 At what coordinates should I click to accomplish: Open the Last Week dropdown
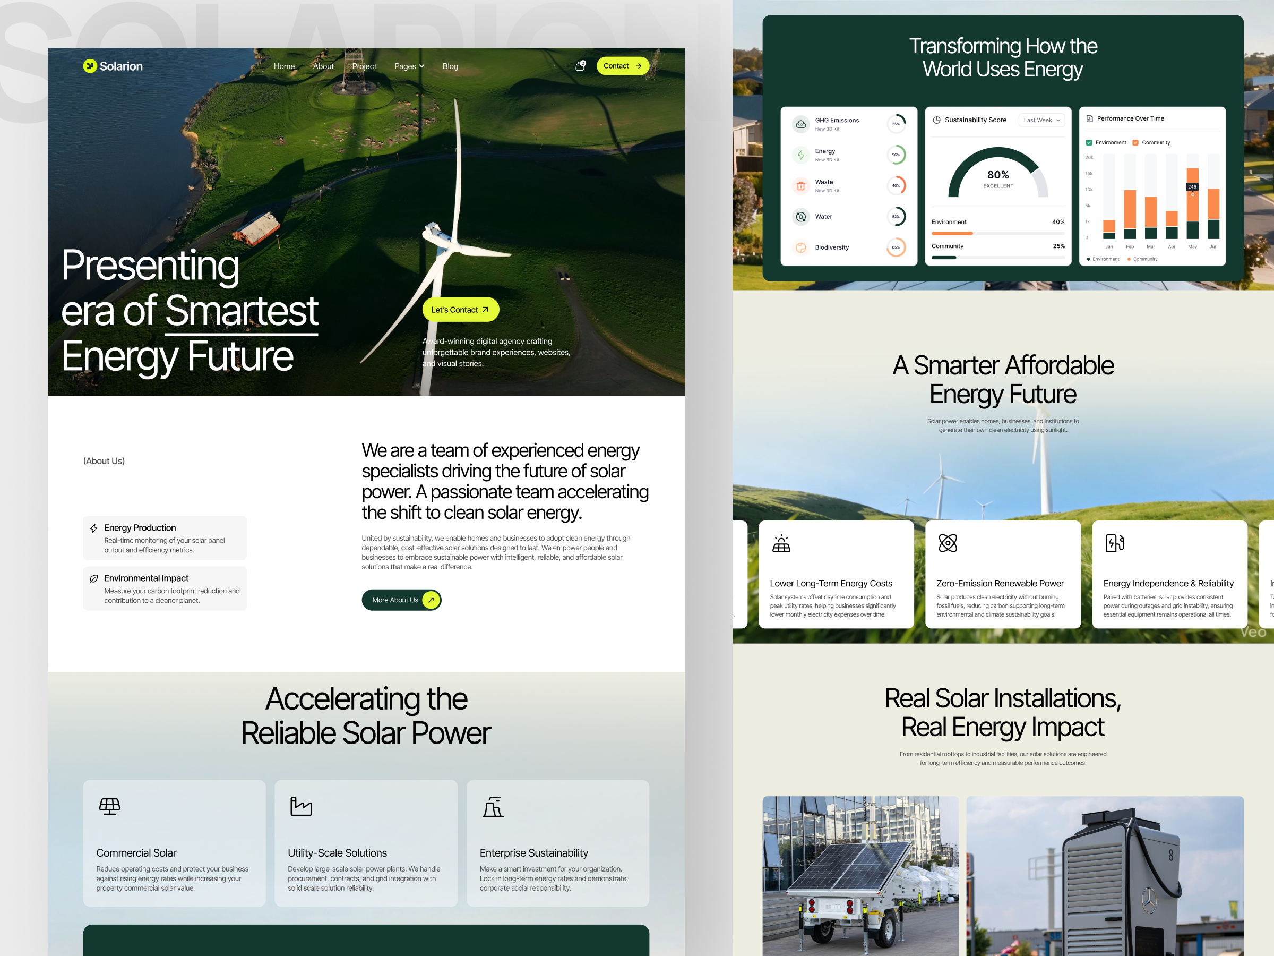(x=1042, y=120)
